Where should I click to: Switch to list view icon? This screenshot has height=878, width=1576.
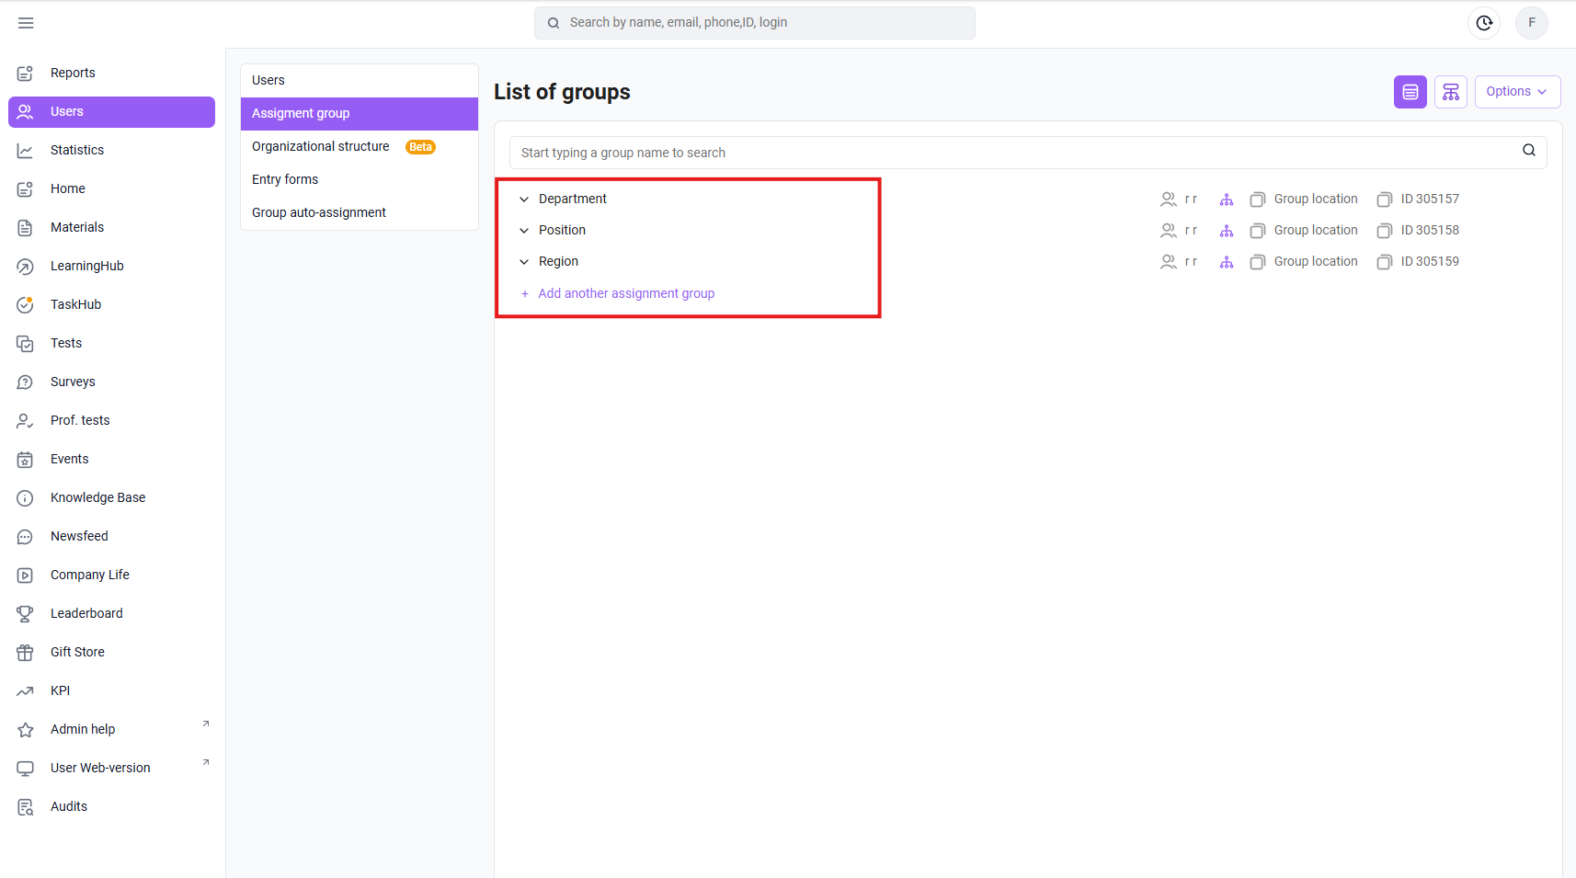tap(1410, 92)
